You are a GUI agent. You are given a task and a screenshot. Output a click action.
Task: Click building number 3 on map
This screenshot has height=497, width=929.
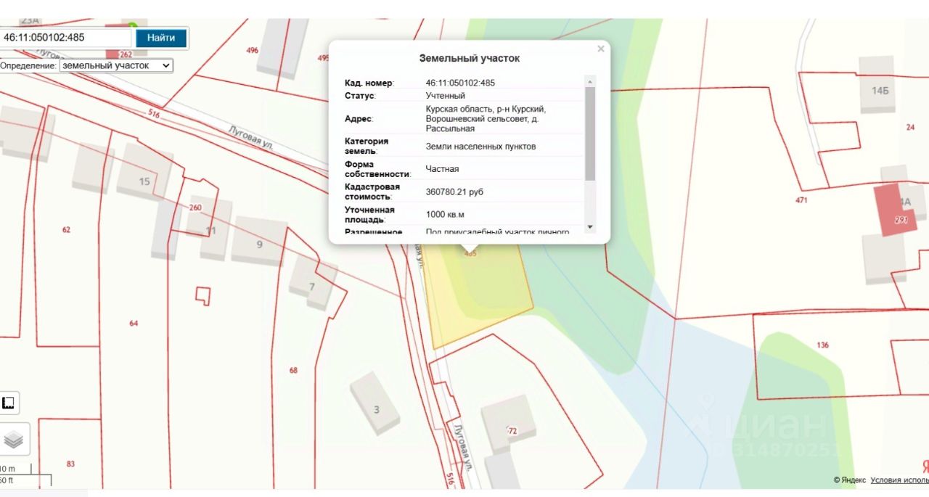[376, 410]
